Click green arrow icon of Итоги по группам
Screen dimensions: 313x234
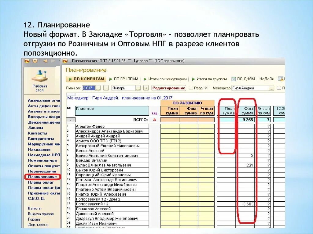193,79
